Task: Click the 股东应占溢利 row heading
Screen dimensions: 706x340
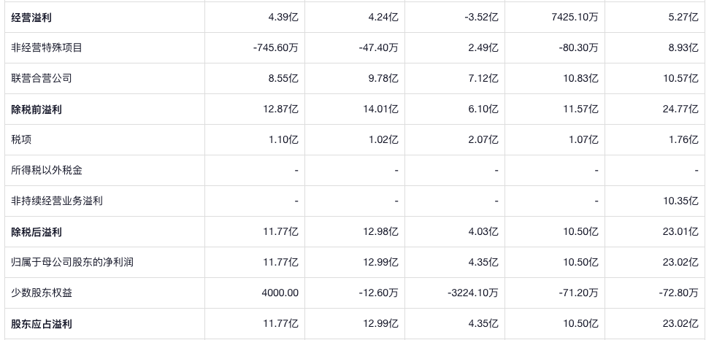Action: coord(42,324)
